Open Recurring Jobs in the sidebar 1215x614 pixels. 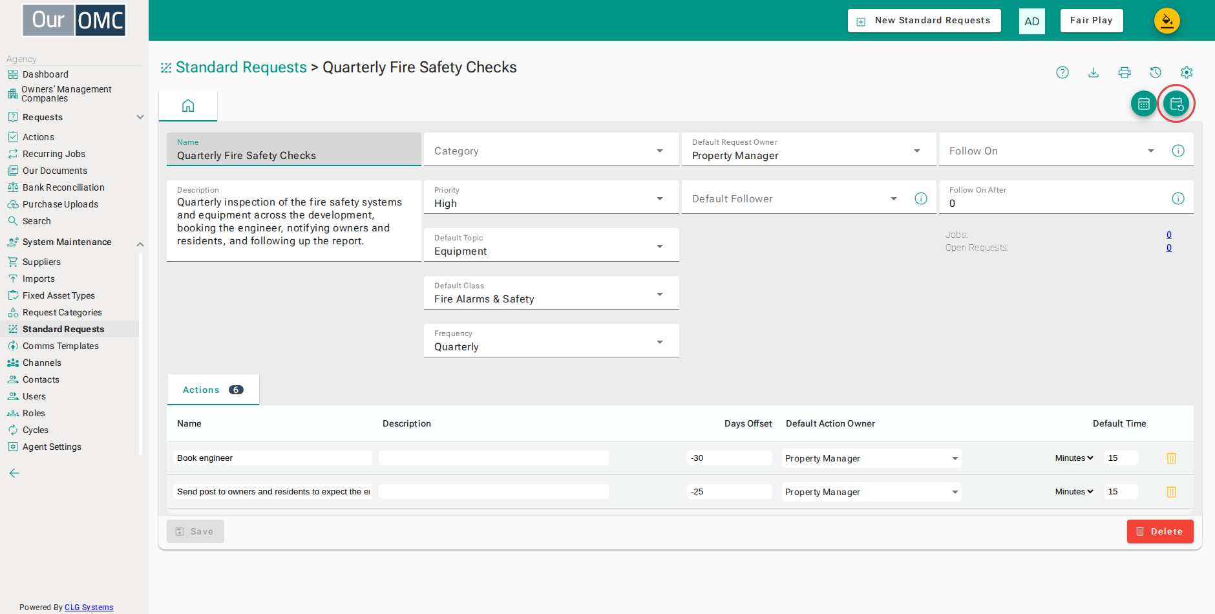(x=54, y=154)
